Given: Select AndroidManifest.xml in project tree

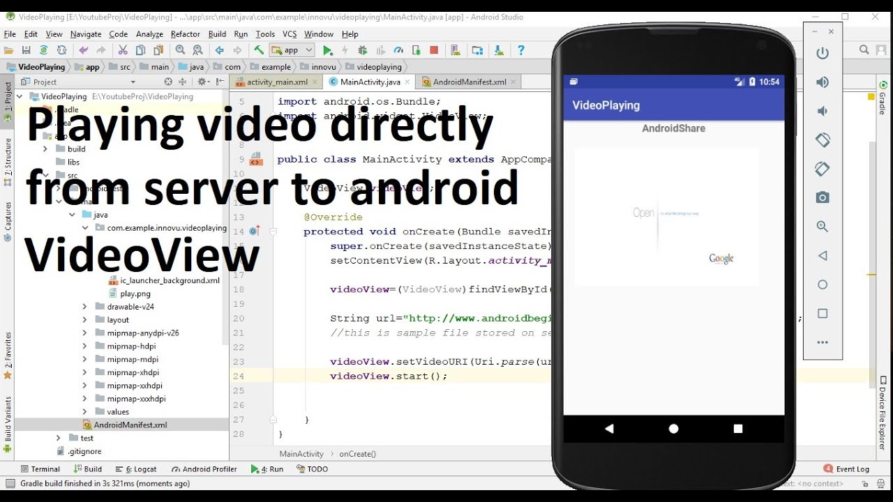Looking at the screenshot, I should click(x=130, y=425).
